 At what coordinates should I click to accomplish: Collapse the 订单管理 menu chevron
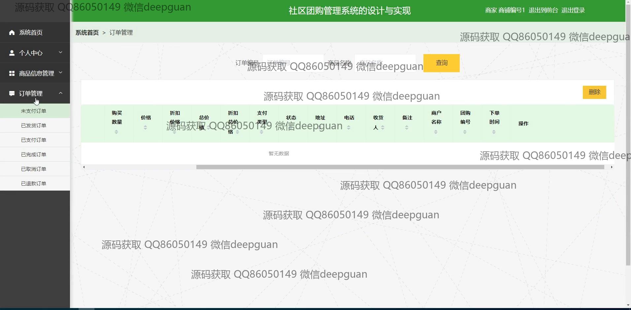click(60, 93)
